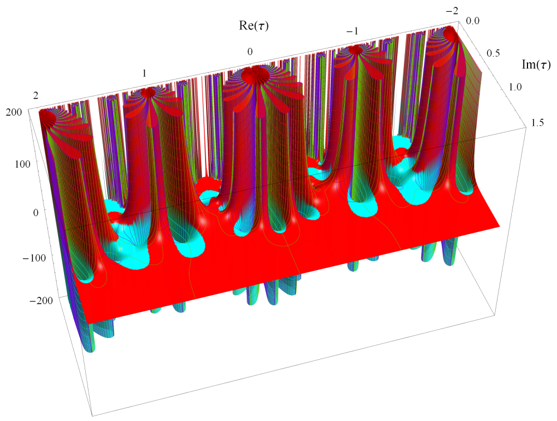
Task: Select tick label 1 on Re(τ) axis
Action: tap(144, 74)
